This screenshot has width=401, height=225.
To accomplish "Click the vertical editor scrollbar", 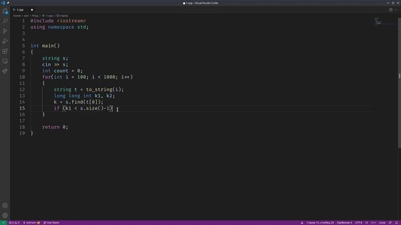I will pyautogui.click(x=399, y=82).
